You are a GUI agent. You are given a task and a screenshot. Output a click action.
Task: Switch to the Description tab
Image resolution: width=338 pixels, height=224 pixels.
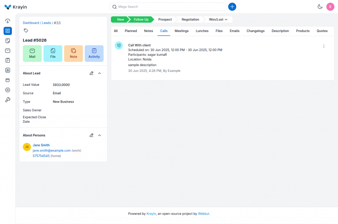[280, 31]
